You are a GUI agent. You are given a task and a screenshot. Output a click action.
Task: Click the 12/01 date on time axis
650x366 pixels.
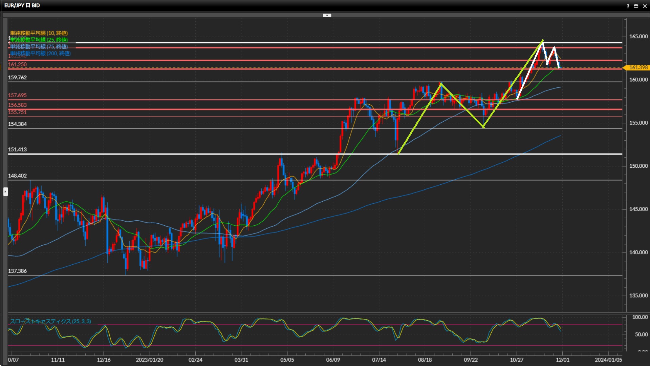562,360
